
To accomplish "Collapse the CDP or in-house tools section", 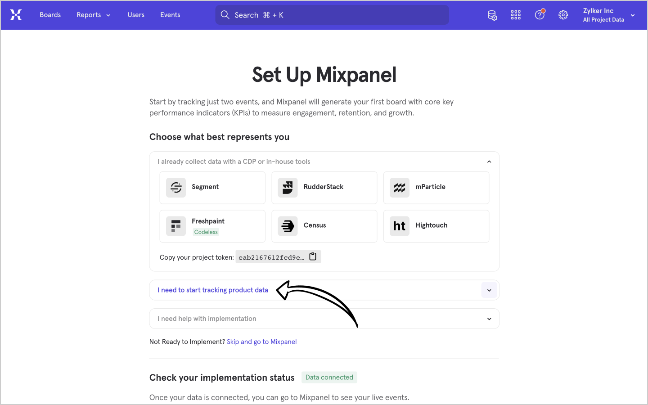I will point(324,162).
